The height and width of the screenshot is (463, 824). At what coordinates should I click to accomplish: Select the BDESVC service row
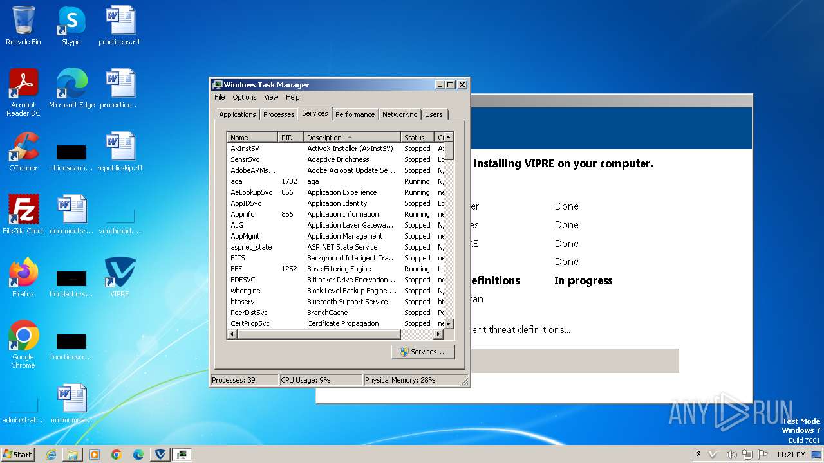tap(335, 280)
